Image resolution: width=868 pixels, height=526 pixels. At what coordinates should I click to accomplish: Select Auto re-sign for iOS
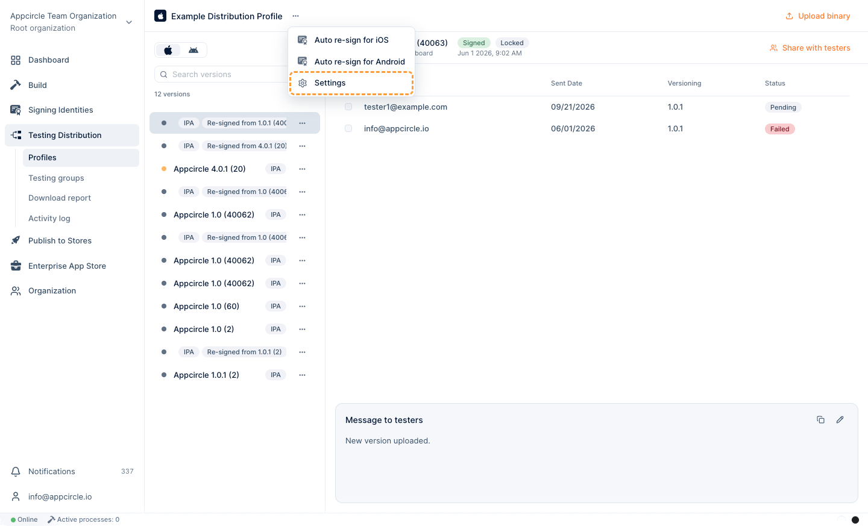click(x=351, y=40)
